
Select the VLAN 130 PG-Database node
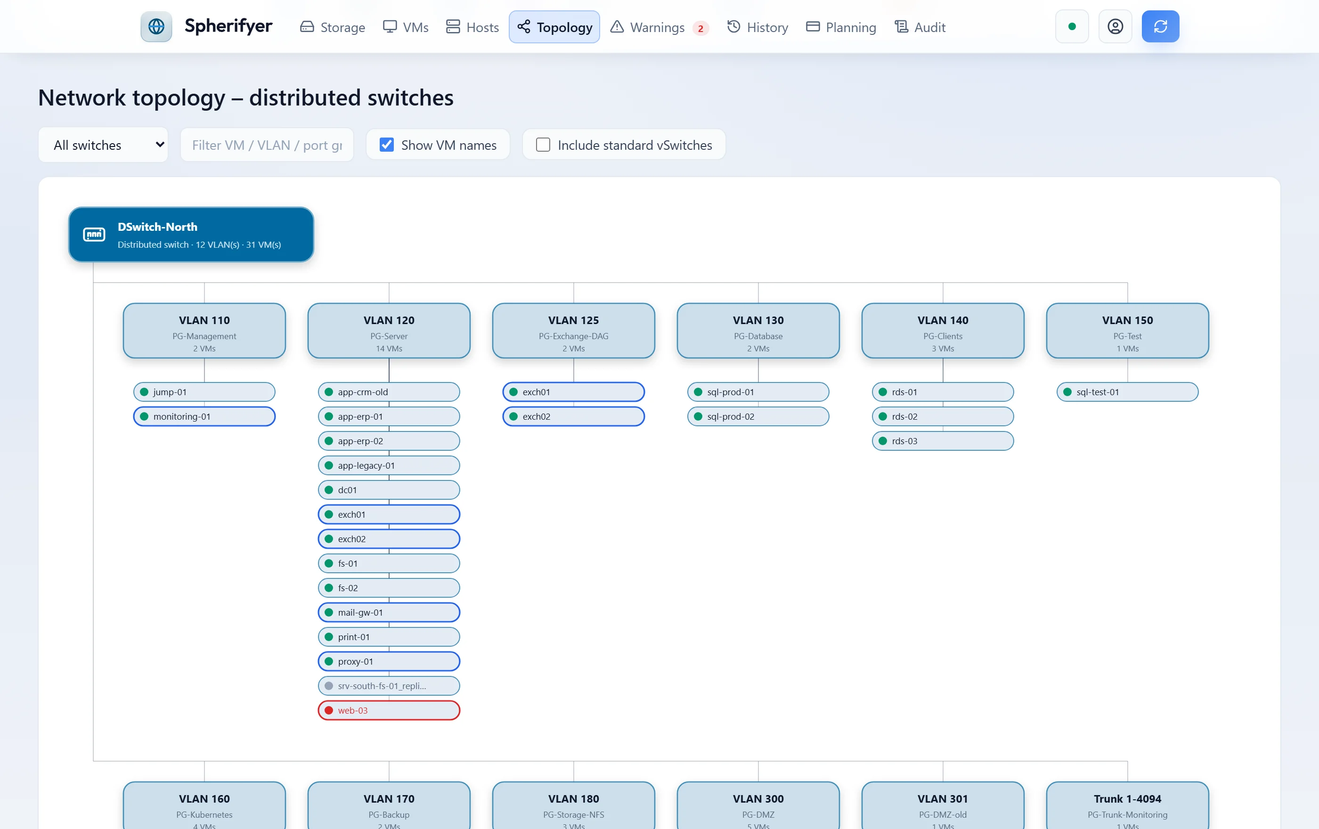coord(758,331)
